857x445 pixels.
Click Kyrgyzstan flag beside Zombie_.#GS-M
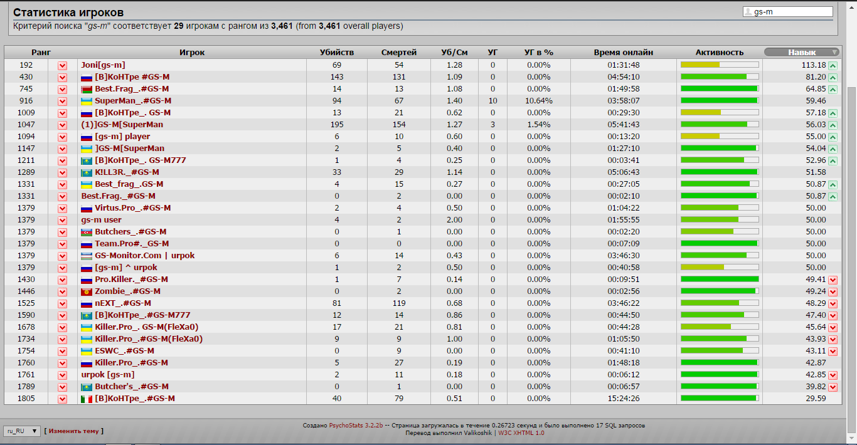tap(87, 291)
